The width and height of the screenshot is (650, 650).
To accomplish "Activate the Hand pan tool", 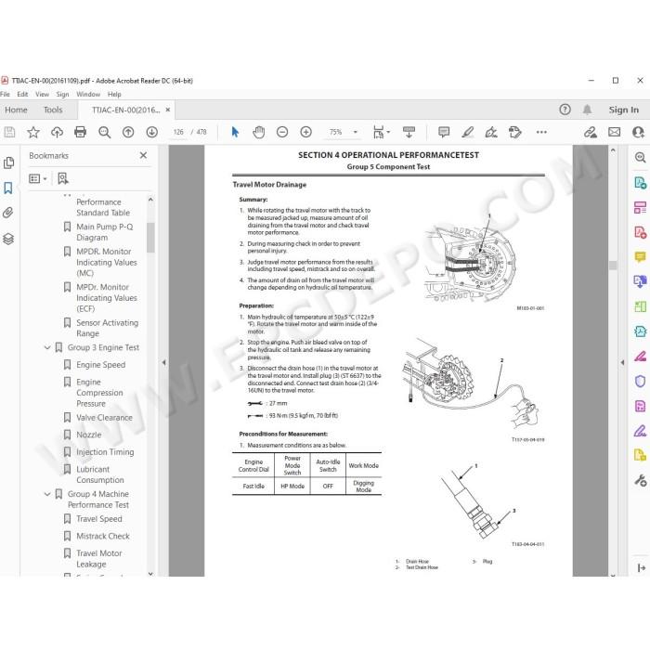I will pyautogui.click(x=259, y=132).
